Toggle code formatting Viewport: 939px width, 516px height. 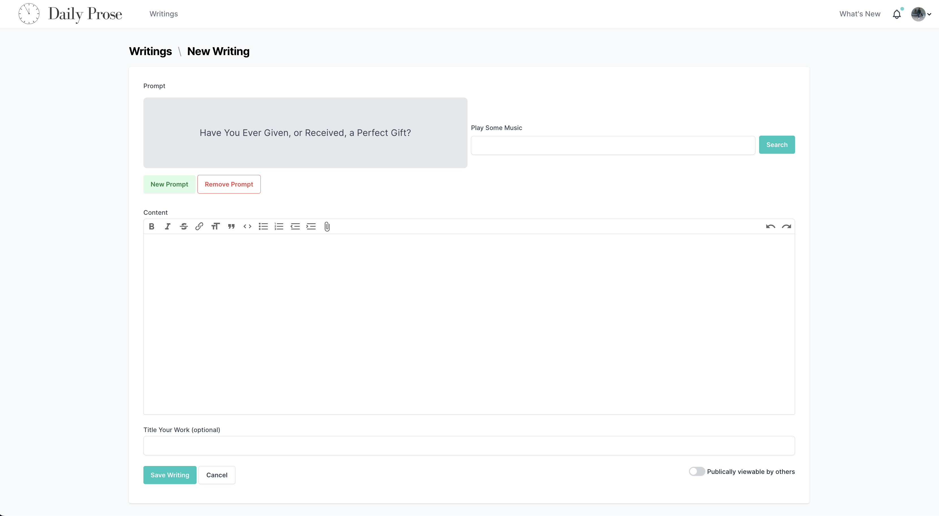tap(247, 227)
